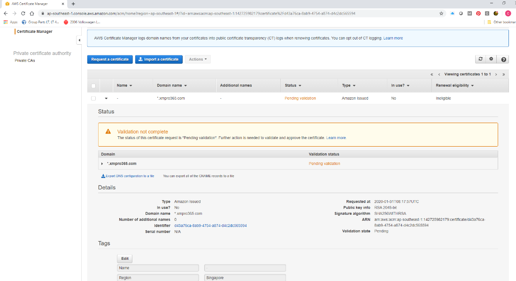Sort by the In use? column
Image resolution: width=516 pixels, height=281 pixels.
(x=400, y=86)
